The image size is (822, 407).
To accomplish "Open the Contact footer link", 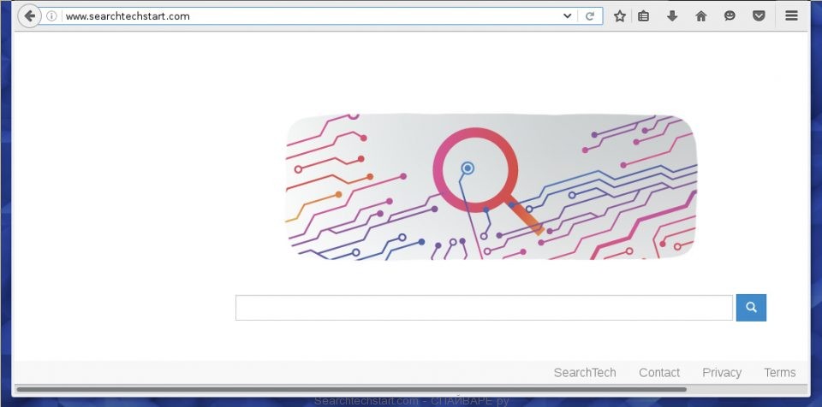I will pos(659,373).
